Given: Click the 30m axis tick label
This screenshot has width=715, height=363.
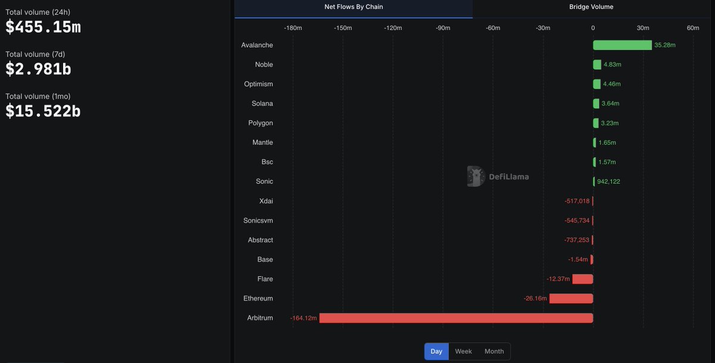Looking at the screenshot, I should pos(643,28).
